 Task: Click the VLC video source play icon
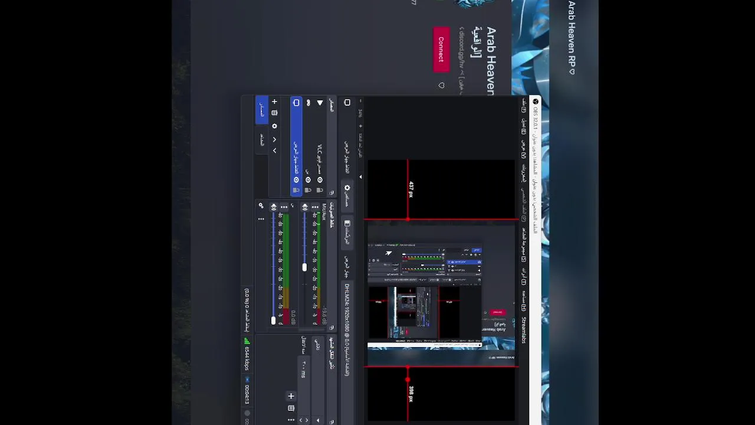tap(320, 103)
